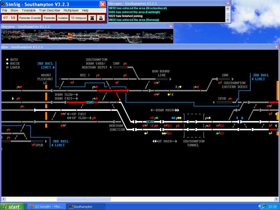Select message '1B22 has finished joining'

(x=125, y=16)
